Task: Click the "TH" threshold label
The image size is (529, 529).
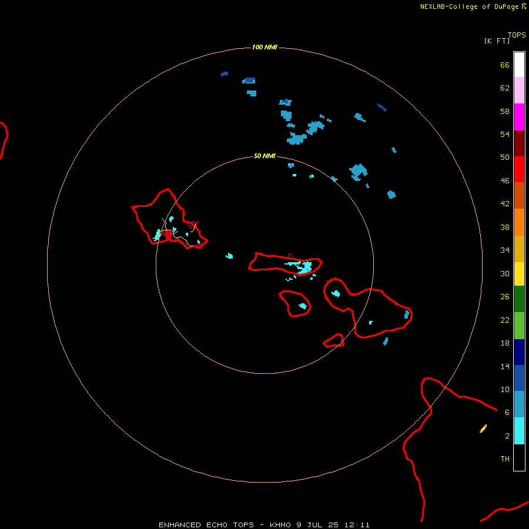Action: pos(505,459)
